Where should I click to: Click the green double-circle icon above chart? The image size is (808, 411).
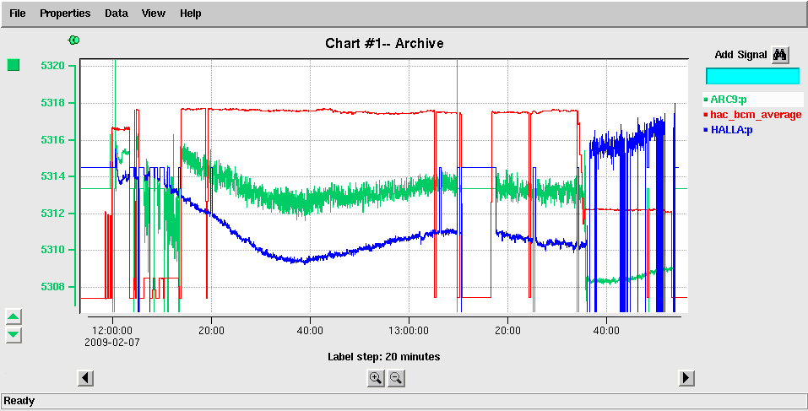74,40
